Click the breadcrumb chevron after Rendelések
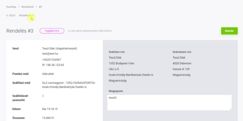 [36, 7]
